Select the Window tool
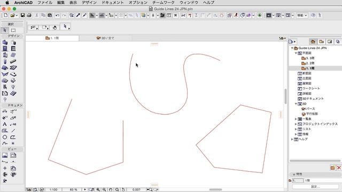342x192 pixels. [13, 49]
